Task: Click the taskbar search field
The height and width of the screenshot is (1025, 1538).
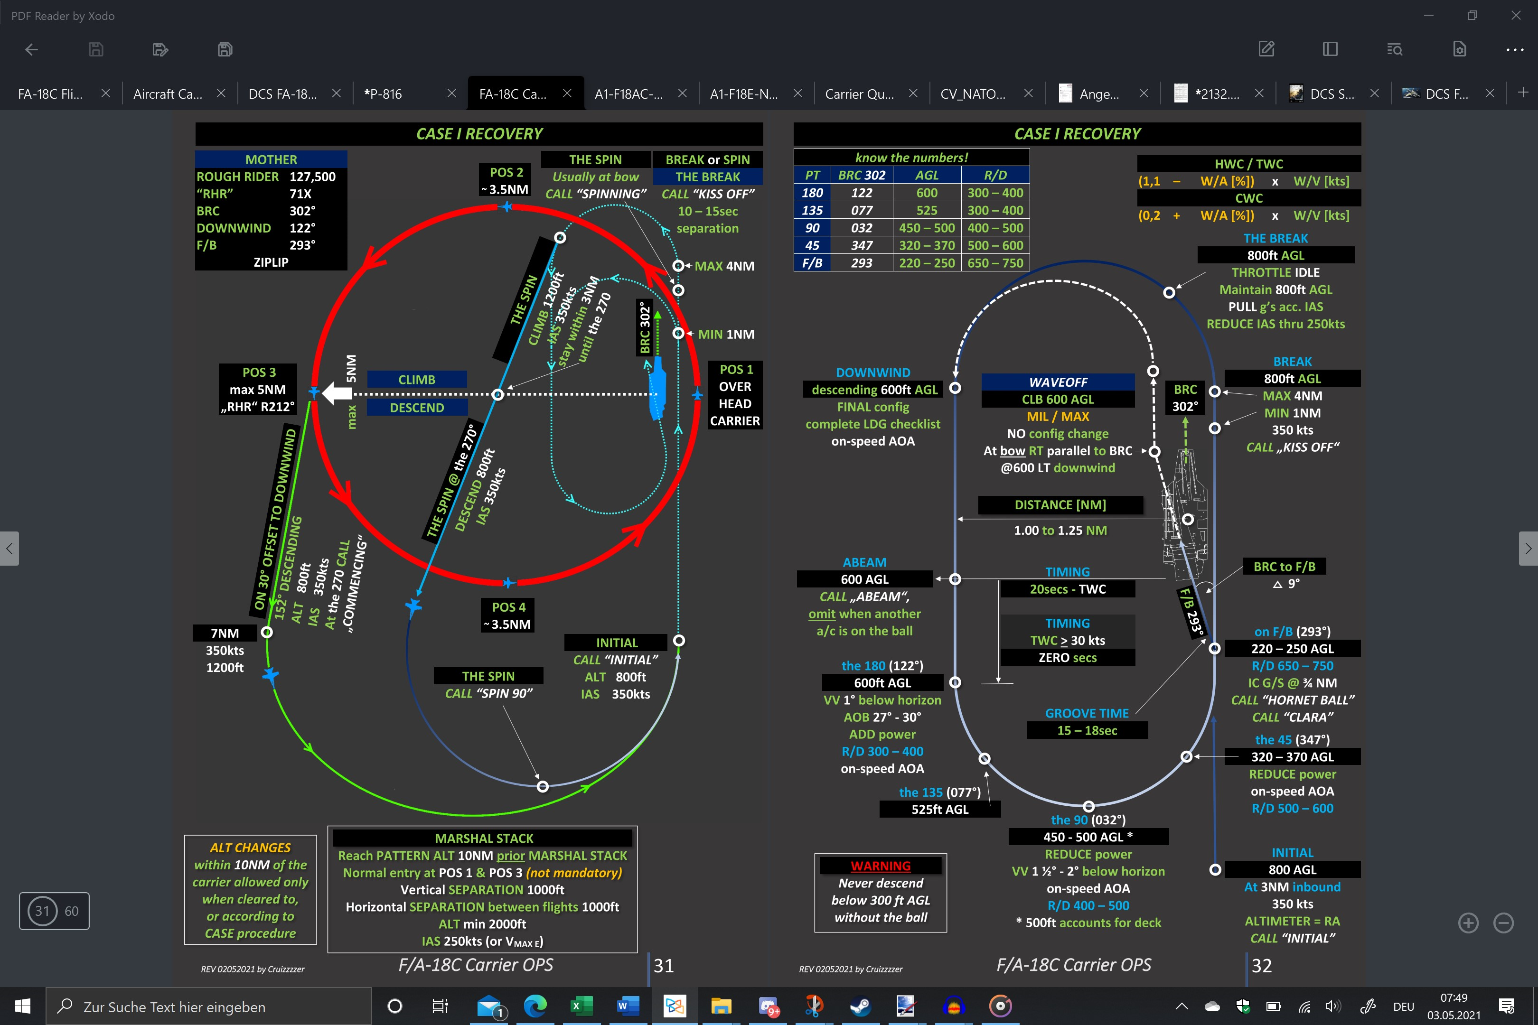Action: tap(209, 1006)
